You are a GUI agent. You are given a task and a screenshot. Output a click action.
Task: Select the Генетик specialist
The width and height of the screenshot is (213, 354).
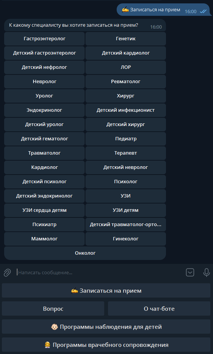click(126, 39)
